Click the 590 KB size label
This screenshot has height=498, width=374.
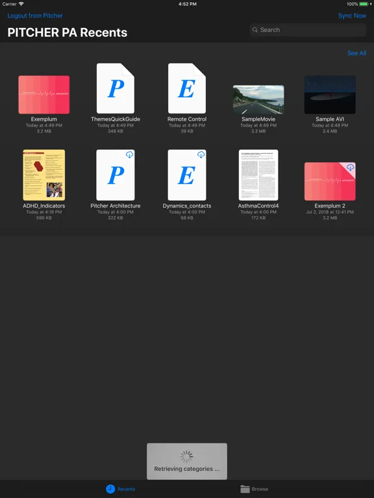(x=44, y=218)
